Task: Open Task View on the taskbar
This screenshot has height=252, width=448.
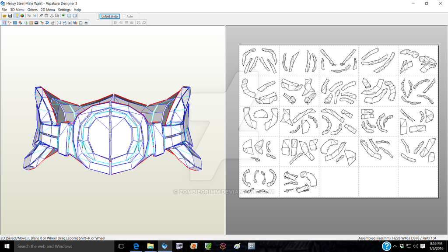Action: coord(121,246)
